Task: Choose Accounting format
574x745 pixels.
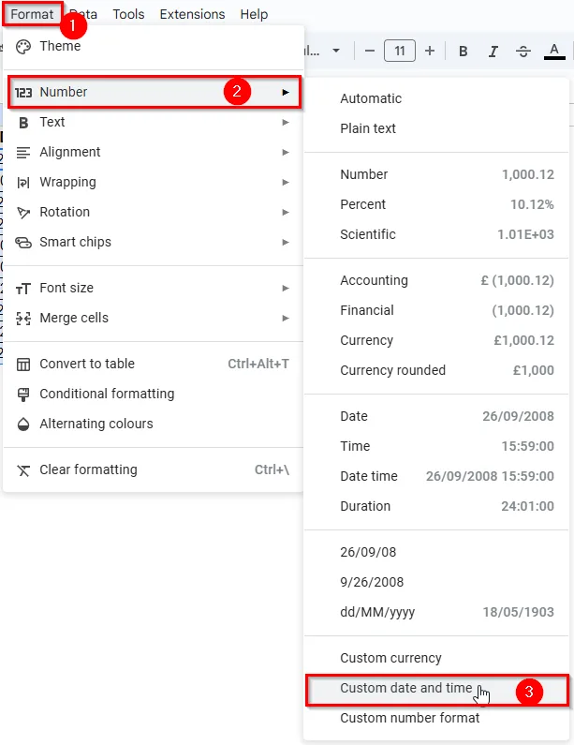Action: coord(436,281)
